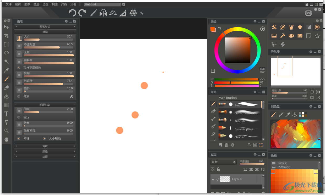325x195 pixels.
Task: Click the RGB color mode button
Action: pyautogui.click(x=262, y=69)
